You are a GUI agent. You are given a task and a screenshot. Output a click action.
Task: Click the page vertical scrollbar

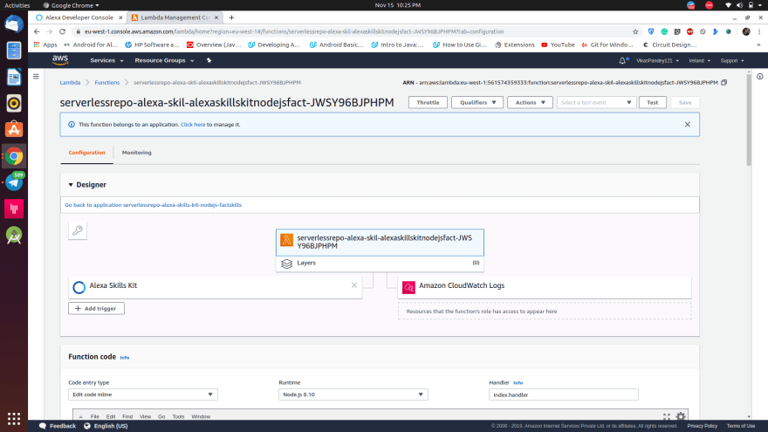[x=749, y=120]
